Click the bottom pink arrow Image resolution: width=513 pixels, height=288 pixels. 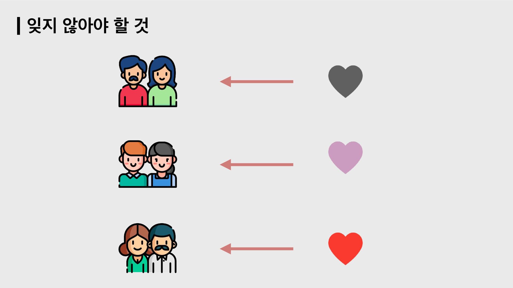[256, 249]
